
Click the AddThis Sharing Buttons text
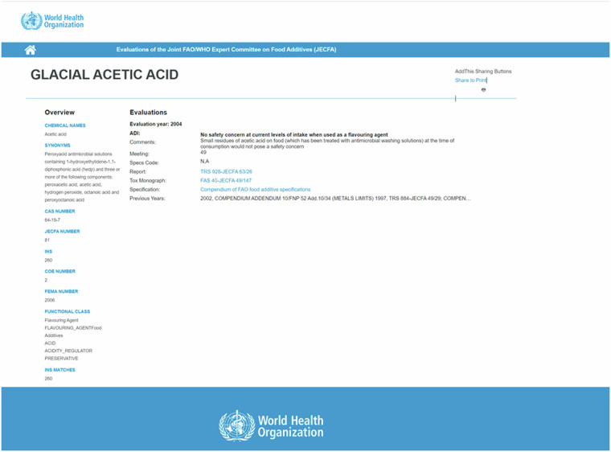(482, 72)
